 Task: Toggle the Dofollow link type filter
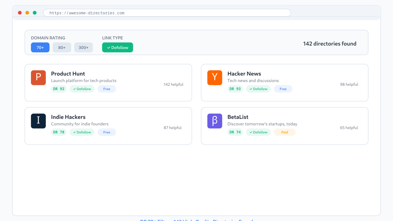[117, 47]
